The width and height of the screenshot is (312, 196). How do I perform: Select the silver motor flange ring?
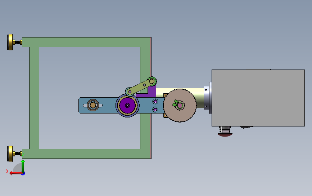click(207, 98)
